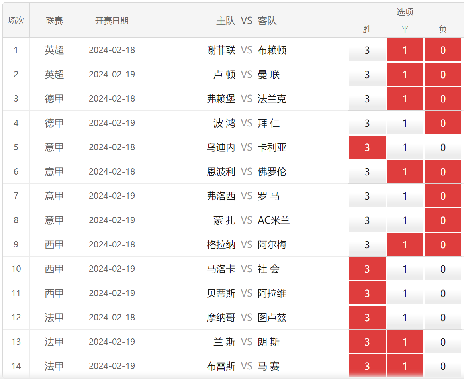Viewport: 464px width, 383px height.
Task: Toggle draw option 1 for 谢菲联 vs 布赖顿
Action: (x=405, y=50)
